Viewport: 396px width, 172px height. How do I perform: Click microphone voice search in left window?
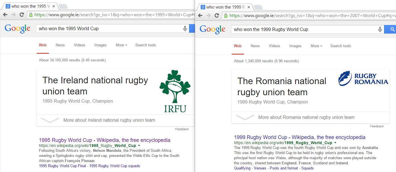pos(185,28)
